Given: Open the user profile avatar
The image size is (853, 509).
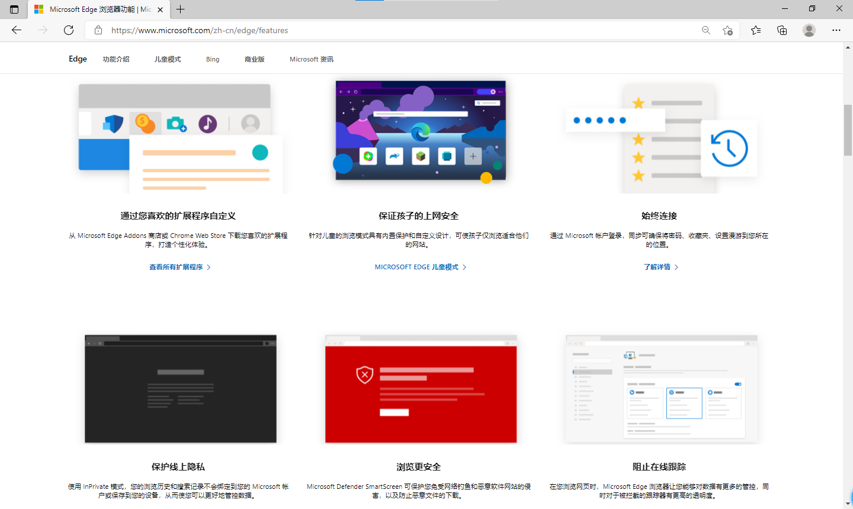Looking at the screenshot, I should (x=809, y=30).
